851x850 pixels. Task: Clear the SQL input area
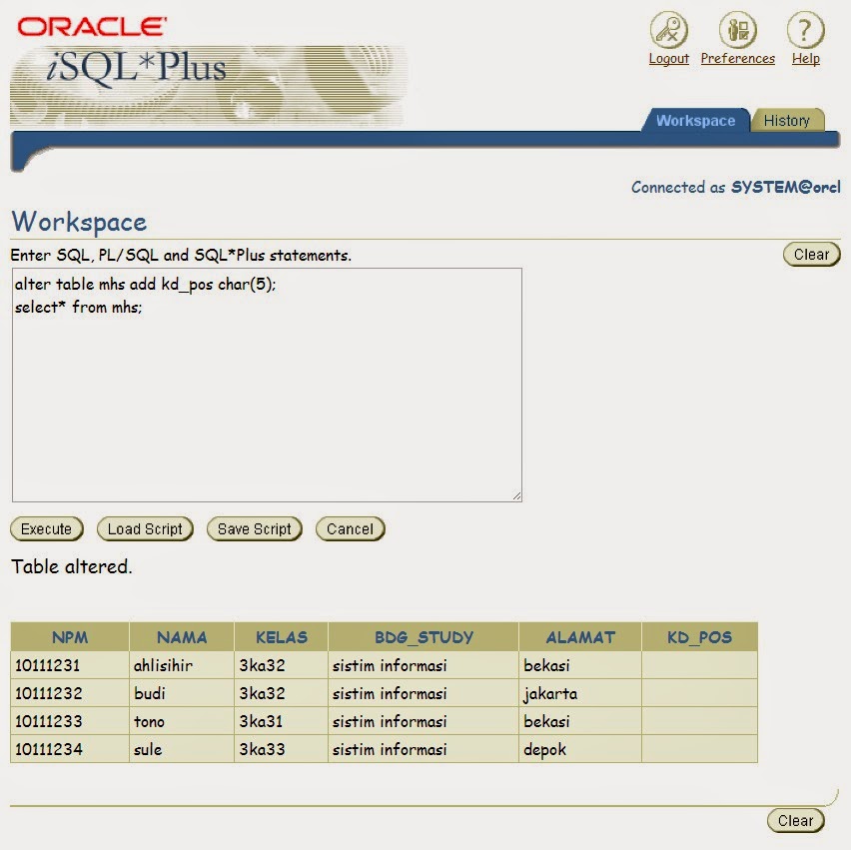tap(811, 254)
